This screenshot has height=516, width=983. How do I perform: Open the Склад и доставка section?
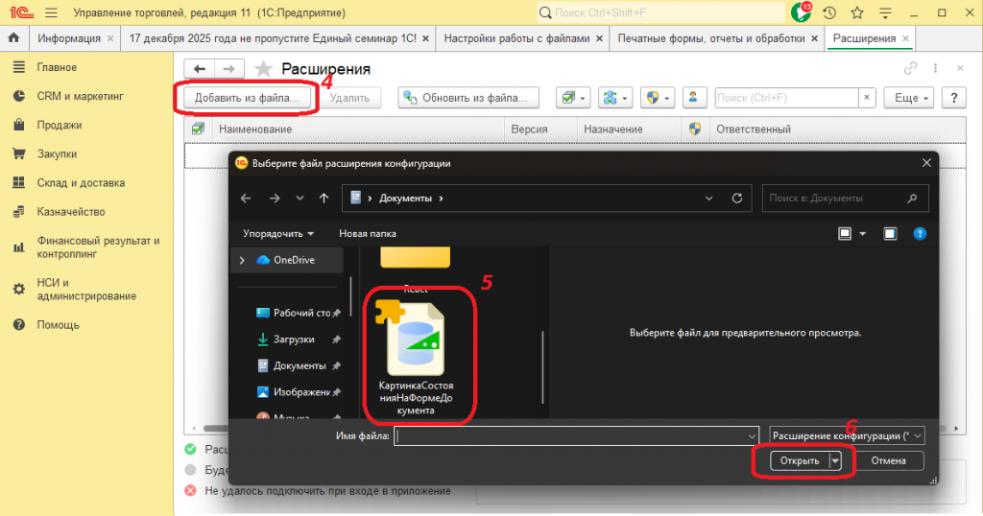(81, 183)
